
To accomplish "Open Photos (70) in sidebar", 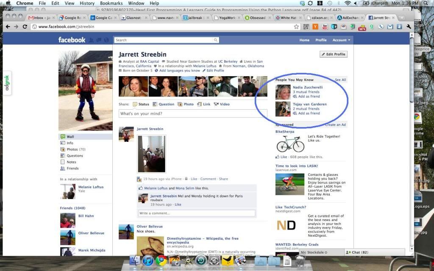I will [x=73, y=149].
